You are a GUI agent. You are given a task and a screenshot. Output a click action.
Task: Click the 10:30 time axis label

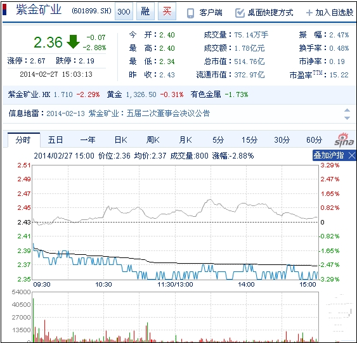point(103,284)
